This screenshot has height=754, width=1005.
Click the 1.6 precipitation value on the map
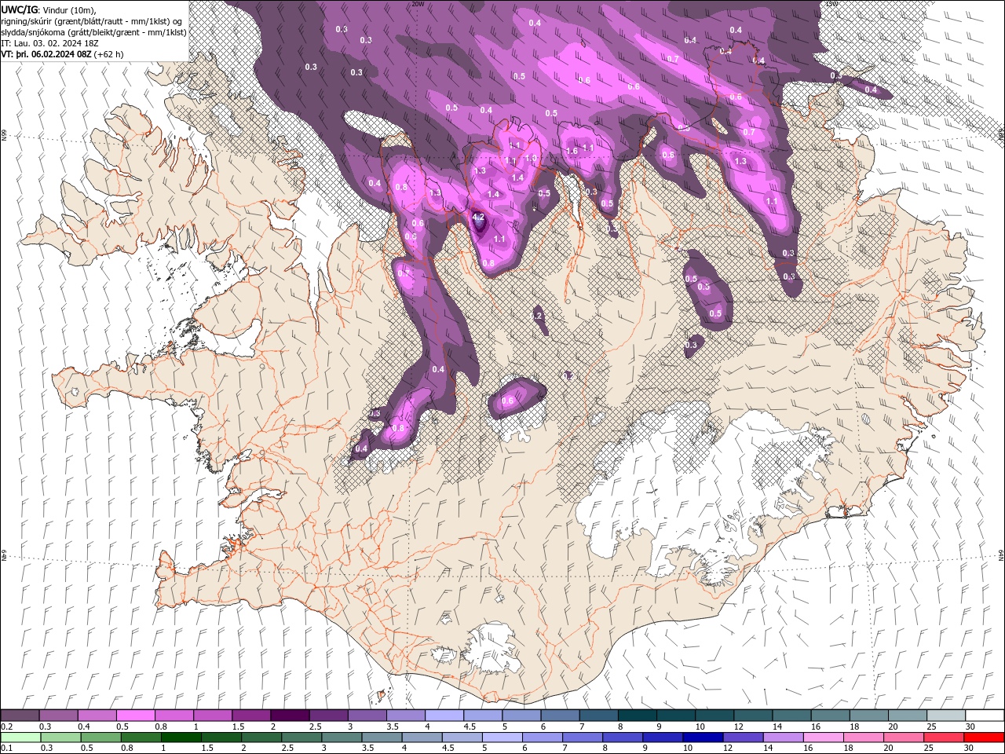pos(572,151)
